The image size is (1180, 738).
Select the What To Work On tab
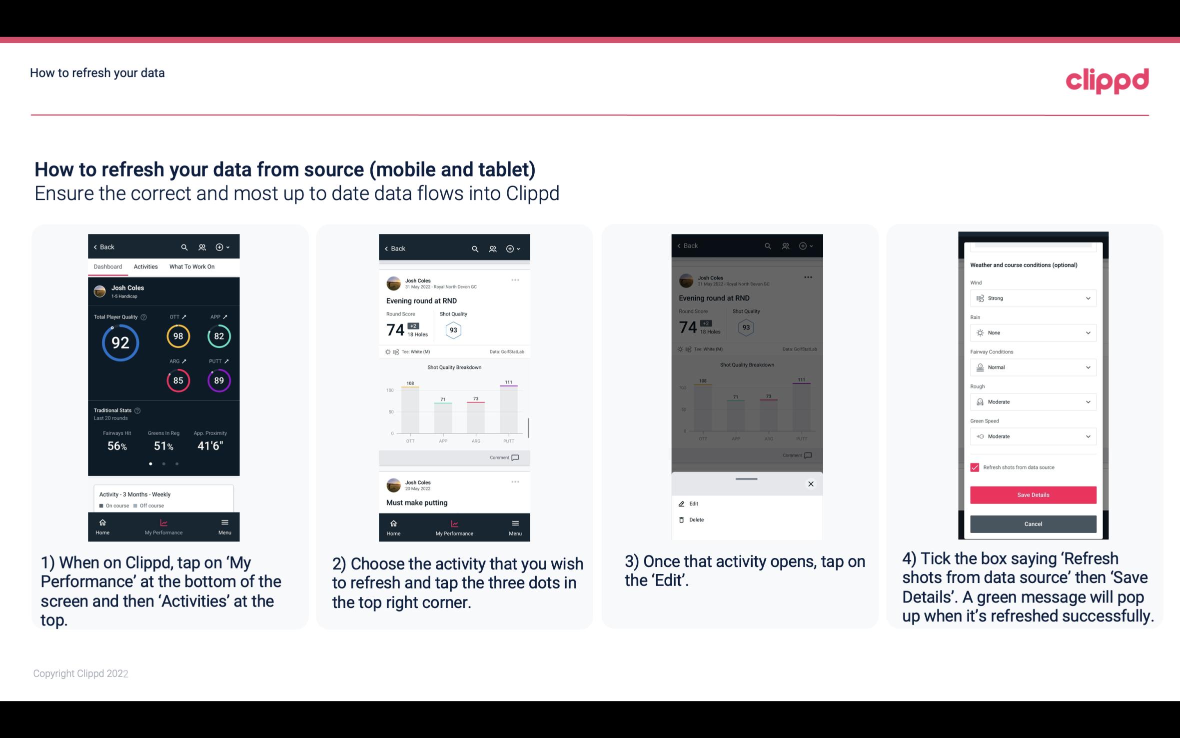coord(190,266)
